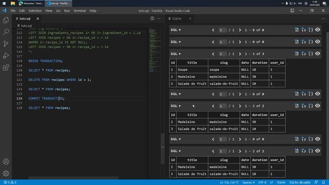The height and width of the screenshot is (185, 329).
Task: Open the Accounts menu icon
Action: point(6,162)
